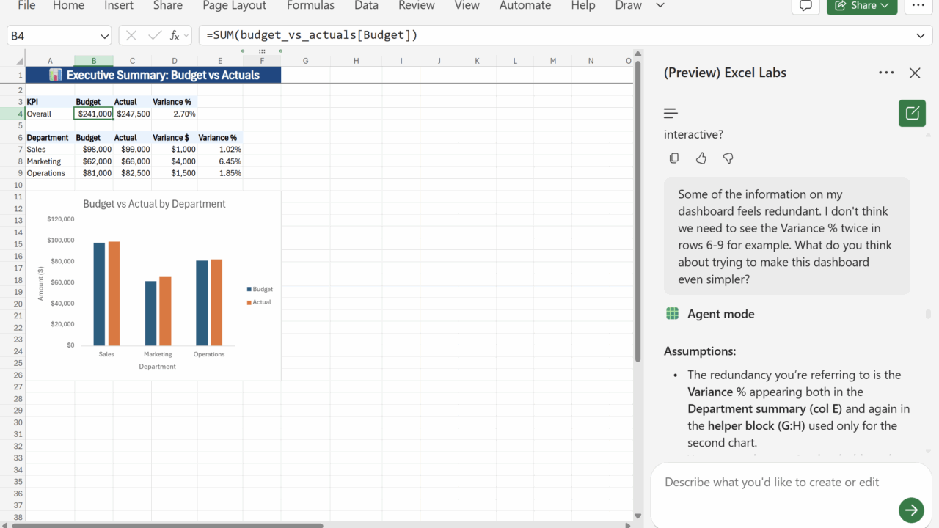Click the chat prompt input field
The width and height of the screenshot is (939, 528).
[778, 482]
